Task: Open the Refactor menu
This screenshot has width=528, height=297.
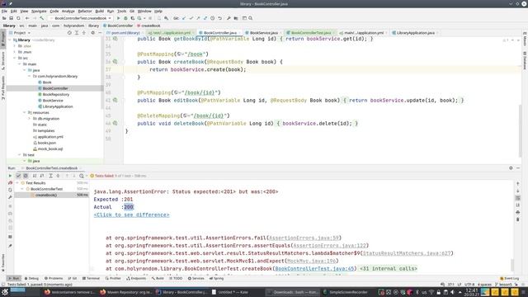Action: [85, 11]
